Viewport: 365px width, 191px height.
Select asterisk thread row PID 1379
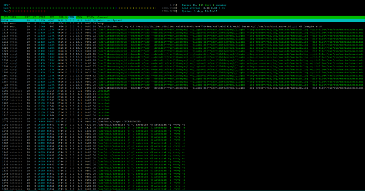[182, 186]
